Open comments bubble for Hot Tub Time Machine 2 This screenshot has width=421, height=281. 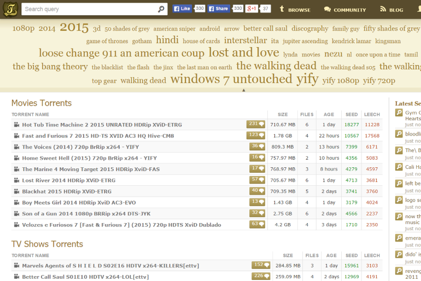pos(256,124)
